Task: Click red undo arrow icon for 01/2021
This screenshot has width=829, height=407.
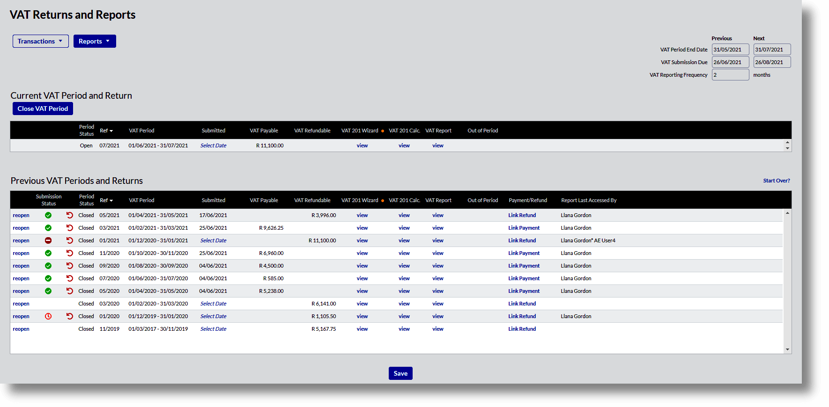Action: (70, 240)
